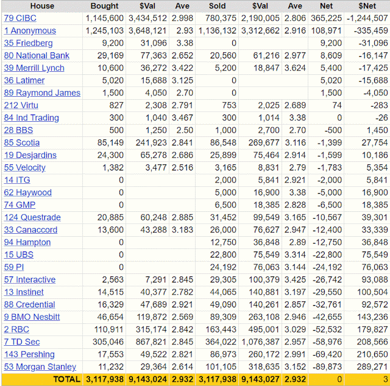This screenshot has height=386, width=390.
Task: Click the TOTAL row label
Action: [x=66, y=379]
